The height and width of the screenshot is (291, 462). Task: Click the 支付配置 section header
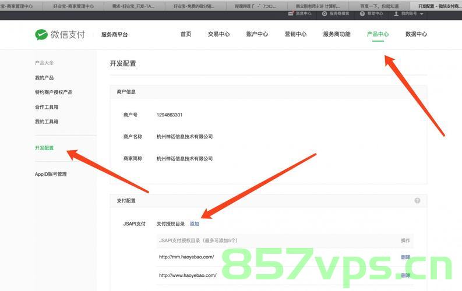pos(126,200)
